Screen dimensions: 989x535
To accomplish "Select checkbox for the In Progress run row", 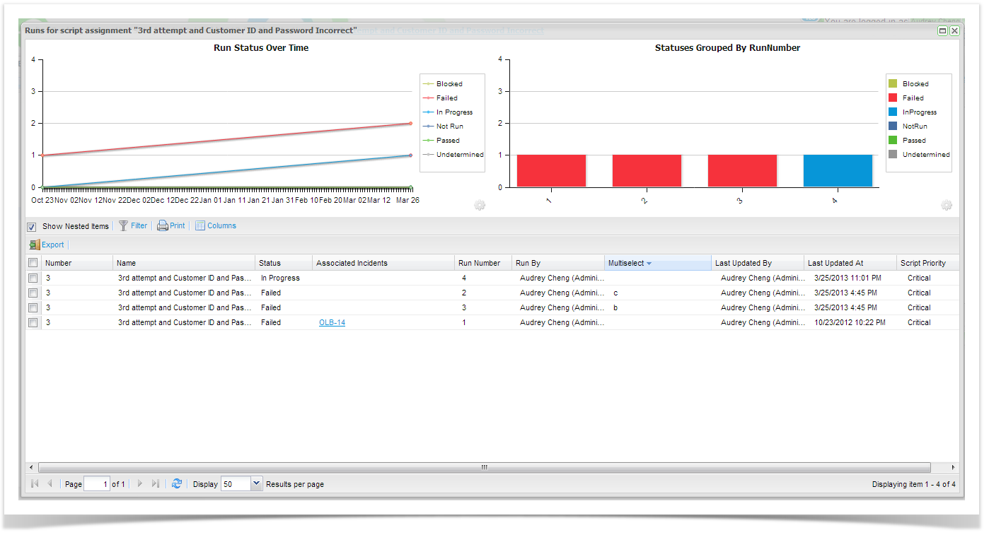I will pyautogui.click(x=33, y=278).
